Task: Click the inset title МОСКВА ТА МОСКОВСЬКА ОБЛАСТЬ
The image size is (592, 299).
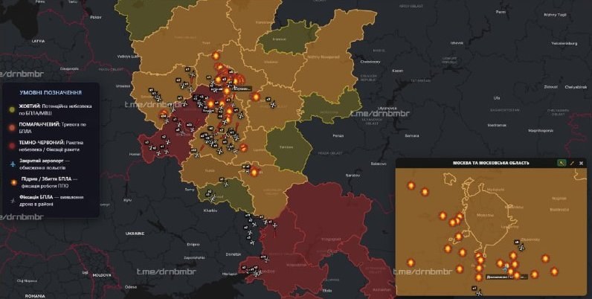Action: coord(491,163)
